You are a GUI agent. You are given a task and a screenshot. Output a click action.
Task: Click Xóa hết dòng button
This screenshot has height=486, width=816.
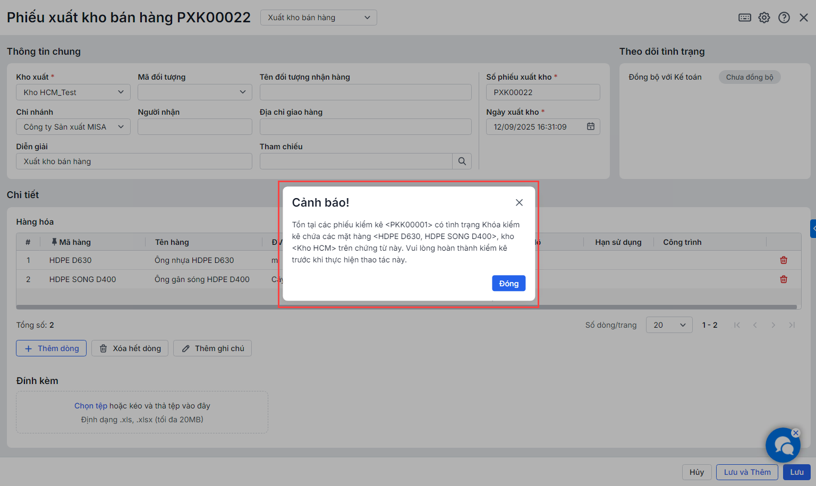pyautogui.click(x=130, y=348)
